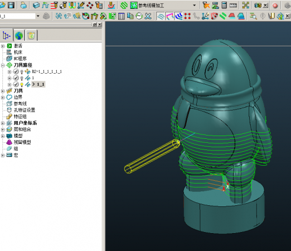Select the green toolpath strategy icon
291x251 pixels.
pyautogui.click(x=124, y=5)
